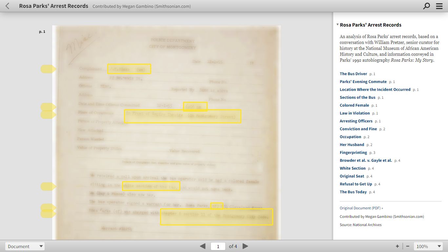
Task: Open the hamburger menu icon
Action: pyautogui.click(x=439, y=6)
